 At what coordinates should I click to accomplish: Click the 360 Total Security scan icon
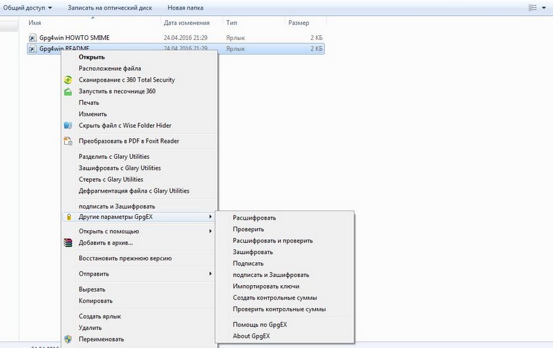point(68,80)
